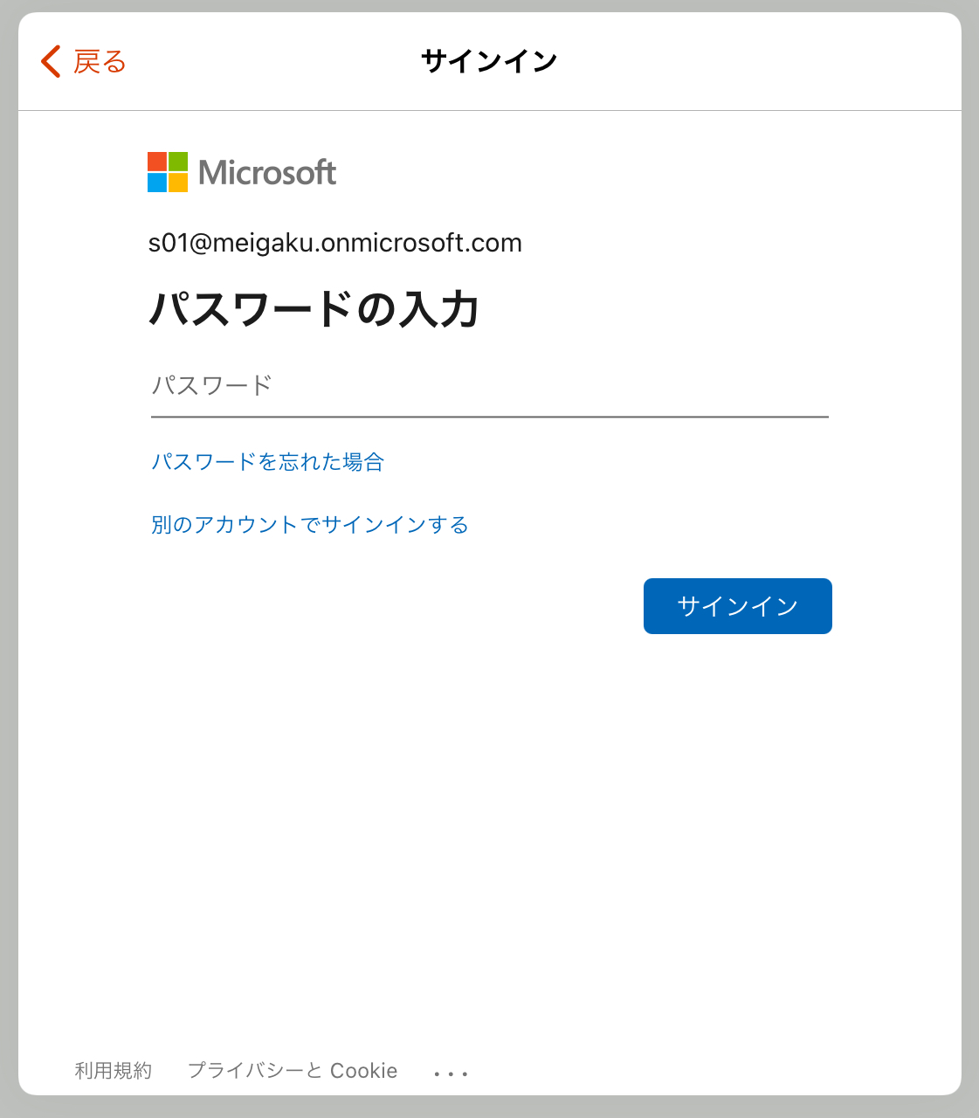Screen dimensions: 979x1118
Task: Choose 別のアカウントでサインインする link
Action: (x=310, y=524)
